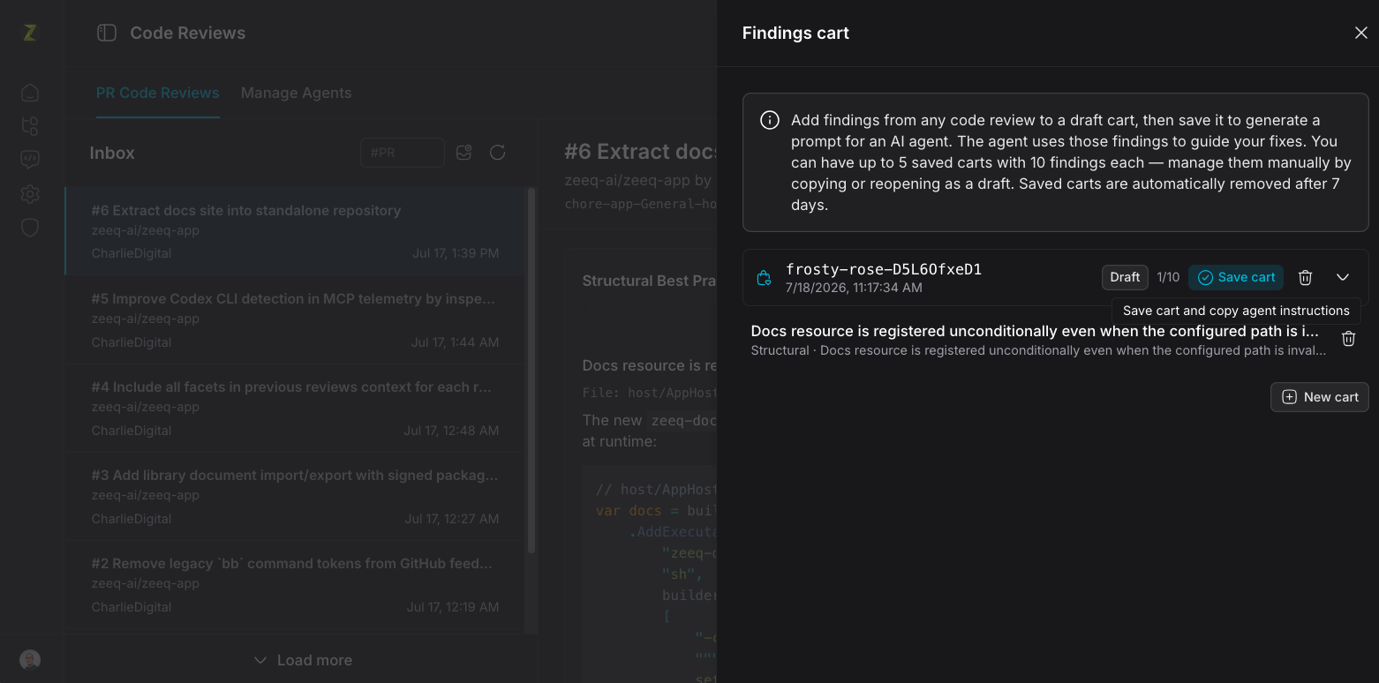Click the inbox filter icon next to #PR field
Viewport: 1379px width, 683px height.
(x=464, y=153)
